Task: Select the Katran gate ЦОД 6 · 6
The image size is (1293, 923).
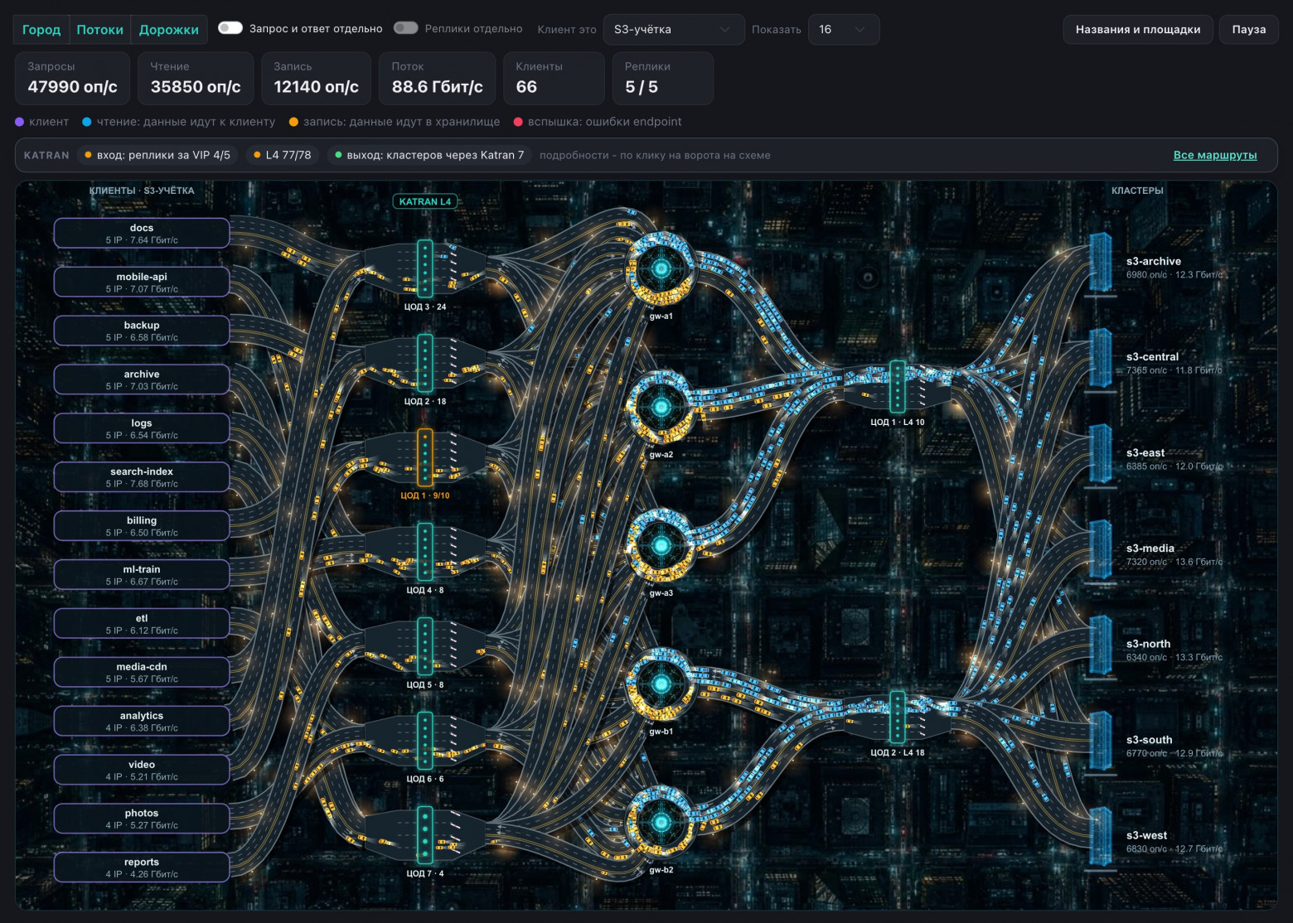Action: coord(425,741)
